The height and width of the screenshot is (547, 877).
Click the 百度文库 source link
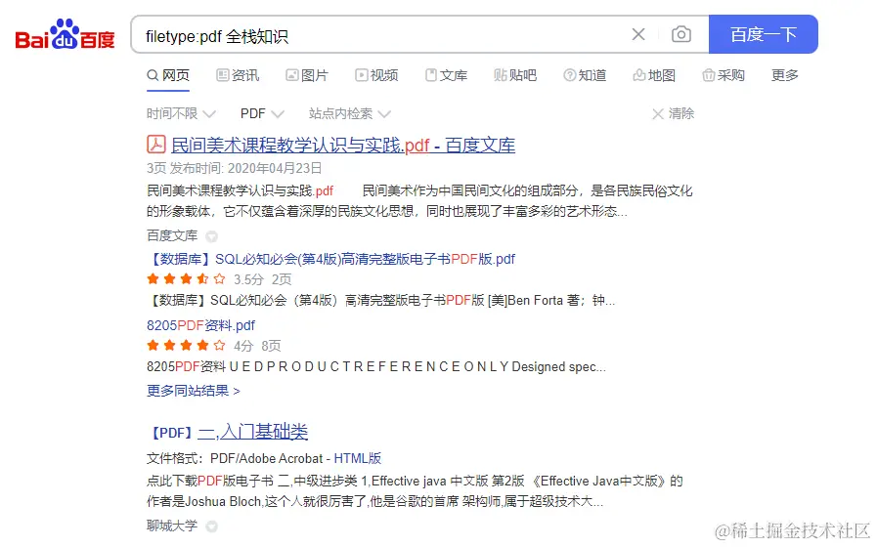[x=172, y=235]
